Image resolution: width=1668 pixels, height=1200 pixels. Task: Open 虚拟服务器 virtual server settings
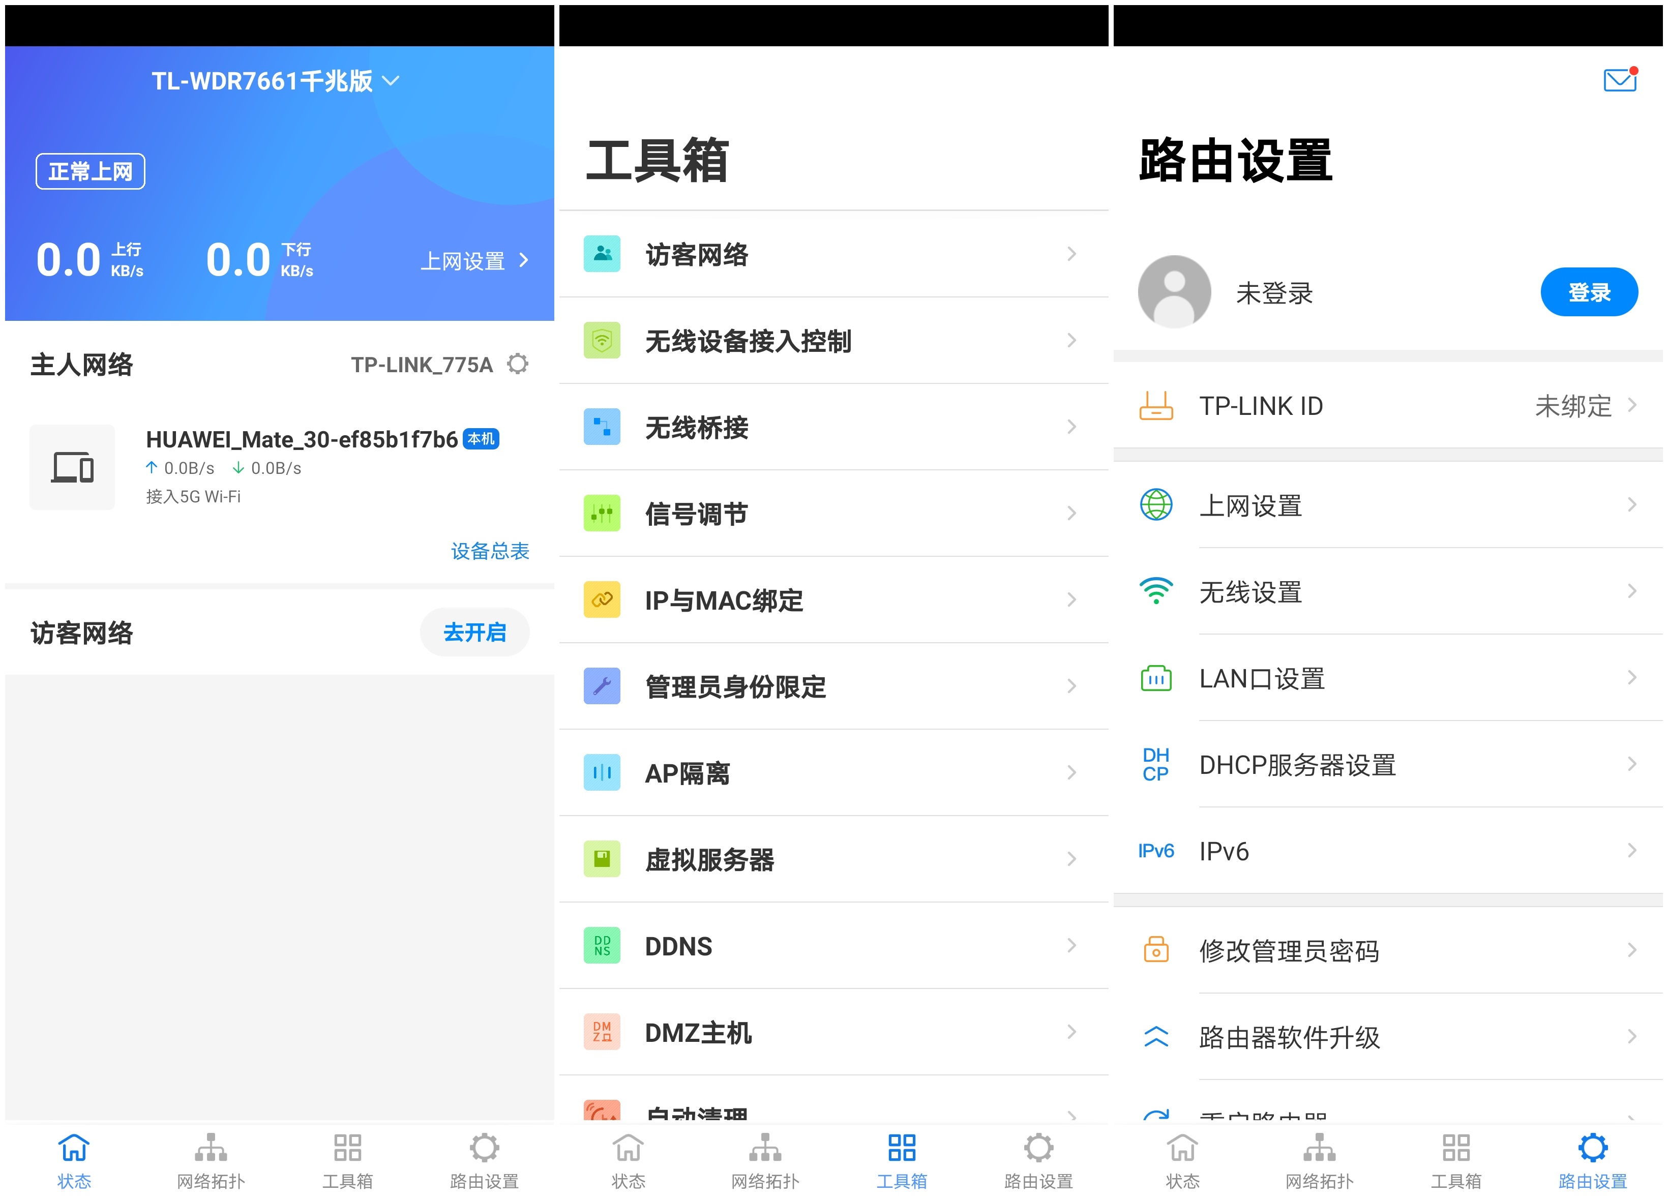click(x=831, y=859)
